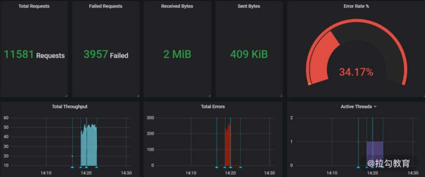This screenshot has height=177, width=425.
Task: Click the red error spike in Total Errors
Action: [x=227, y=146]
